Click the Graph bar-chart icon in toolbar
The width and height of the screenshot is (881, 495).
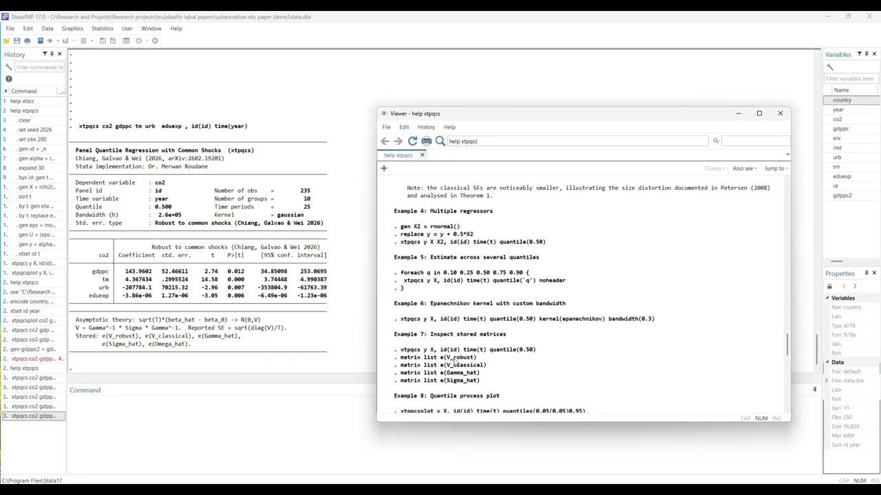click(x=65, y=41)
